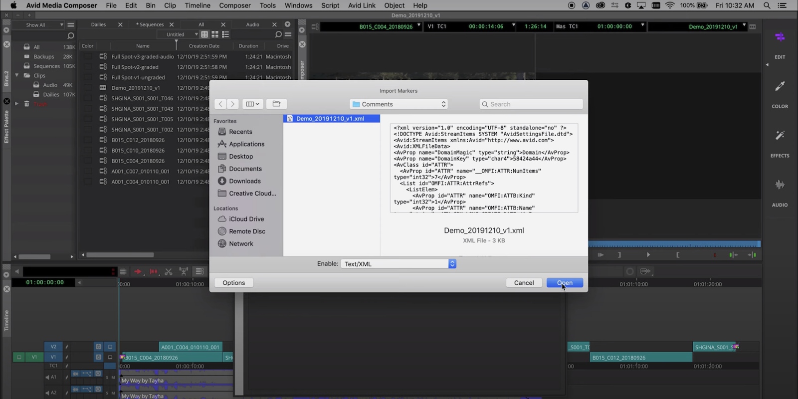The height and width of the screenshot is (399, 798).
Task: Open the Bin menu
Action: click(x=150, y=5)
